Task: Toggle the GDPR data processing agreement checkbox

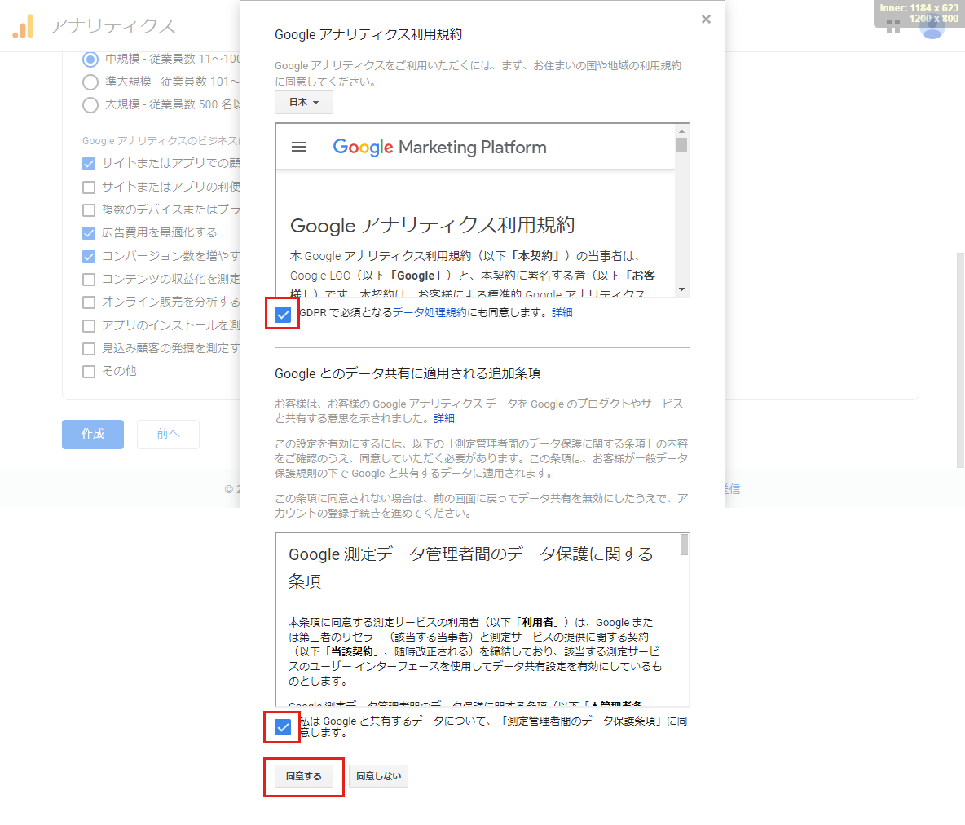Action: 283,314
